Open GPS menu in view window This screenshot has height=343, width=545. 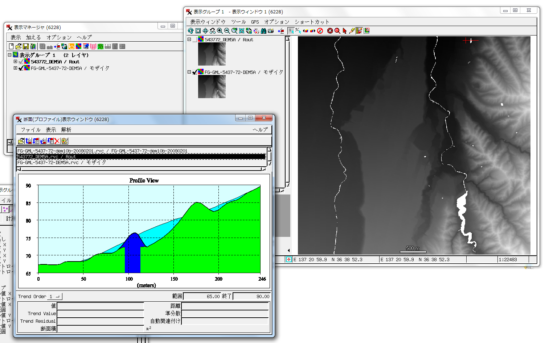[255, 22]
